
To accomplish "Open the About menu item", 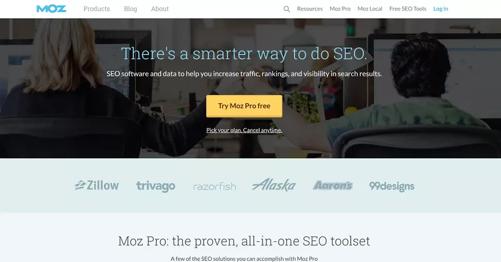I will [160, 9].
